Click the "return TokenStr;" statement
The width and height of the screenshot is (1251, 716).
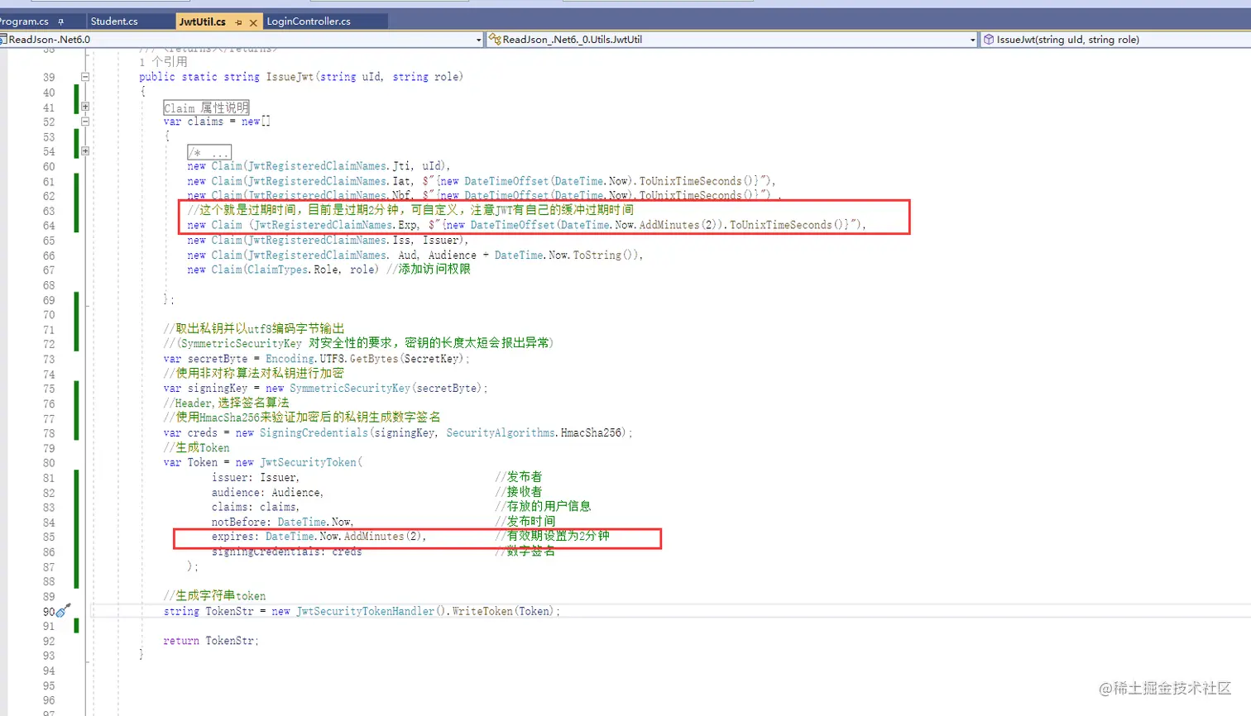click(211, 641)
